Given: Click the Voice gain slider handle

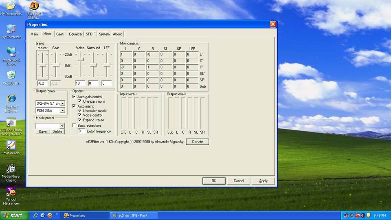Looking at the screenshot, I should point(80,59).
